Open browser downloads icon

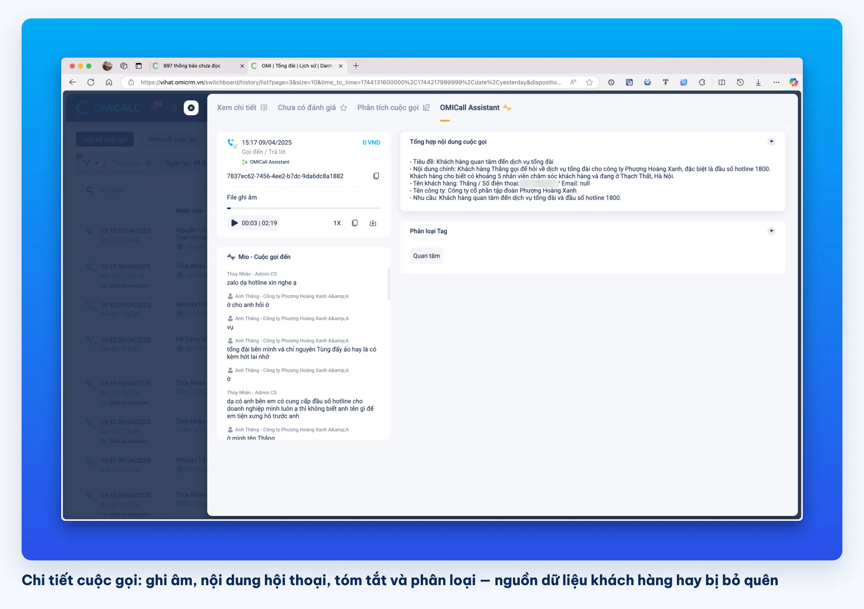pos(758,82)
